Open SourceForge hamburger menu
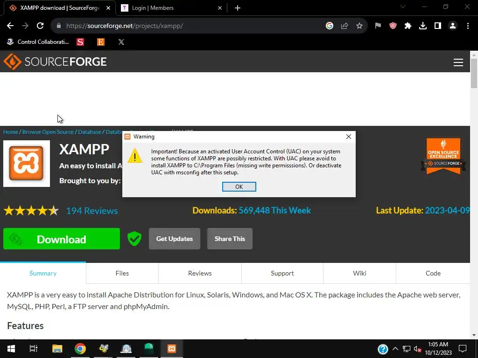 pyautogui.click(x=458, y=62)
